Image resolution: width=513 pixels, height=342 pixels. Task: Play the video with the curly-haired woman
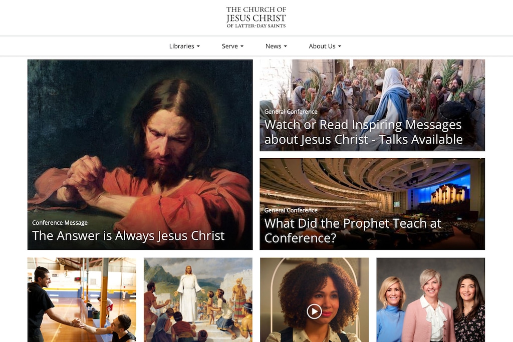point(314,311)
